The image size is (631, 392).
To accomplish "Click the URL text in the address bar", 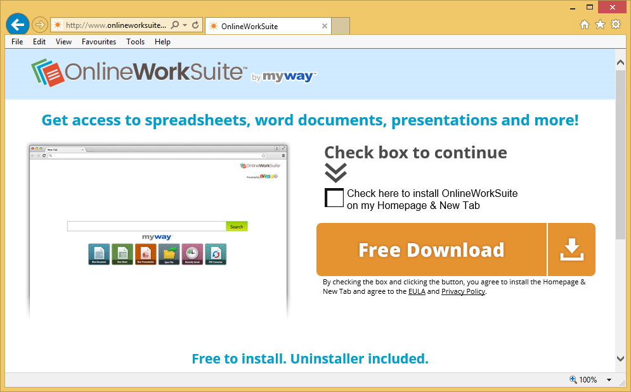I will (x=116, y=25).
